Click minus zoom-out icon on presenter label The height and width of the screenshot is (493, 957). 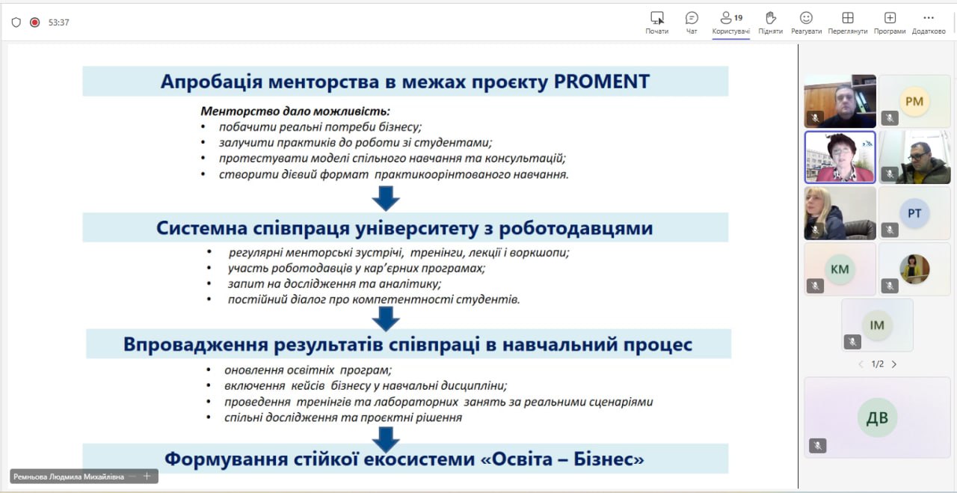132,477
